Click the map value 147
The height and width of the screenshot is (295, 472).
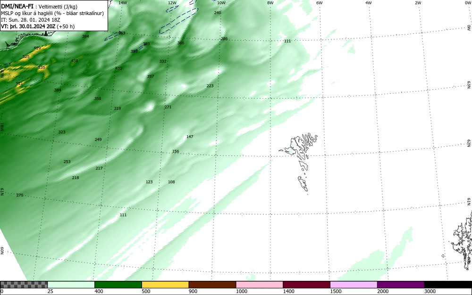click(x=190, y=136)
